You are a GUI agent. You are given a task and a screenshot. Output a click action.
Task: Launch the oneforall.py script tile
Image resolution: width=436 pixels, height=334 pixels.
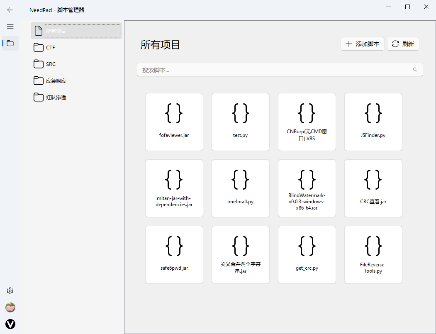(241, 188)
